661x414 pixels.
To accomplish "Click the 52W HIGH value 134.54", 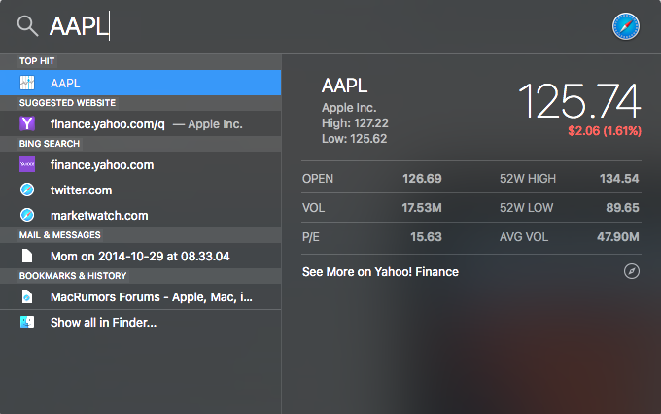I will (619, 179).
